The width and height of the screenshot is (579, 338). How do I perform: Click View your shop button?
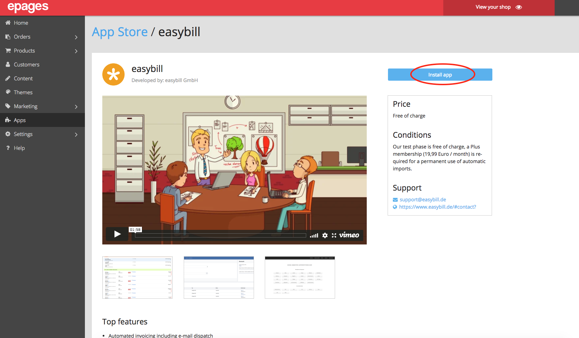click(499, 7)
